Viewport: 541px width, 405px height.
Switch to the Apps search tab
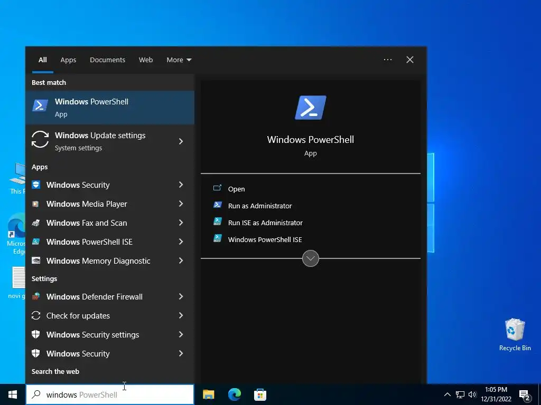[x=68, y=60]
